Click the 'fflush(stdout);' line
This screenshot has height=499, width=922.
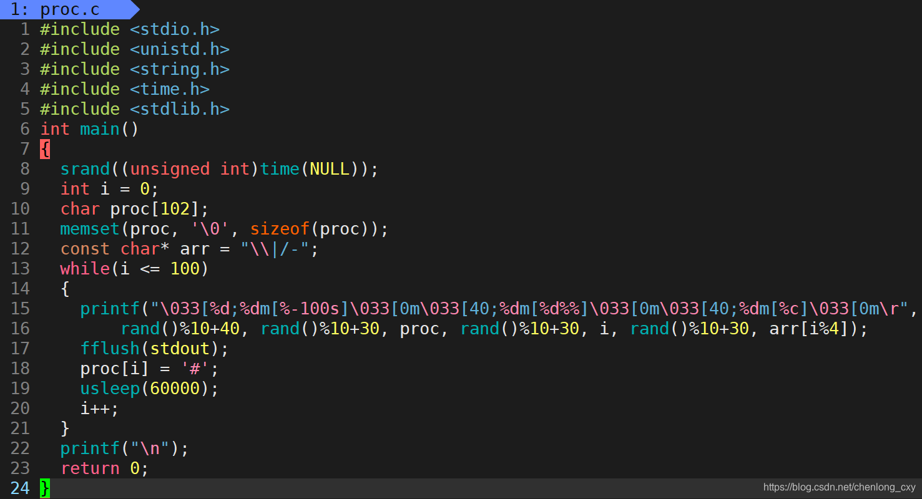[x=155, y=349]
